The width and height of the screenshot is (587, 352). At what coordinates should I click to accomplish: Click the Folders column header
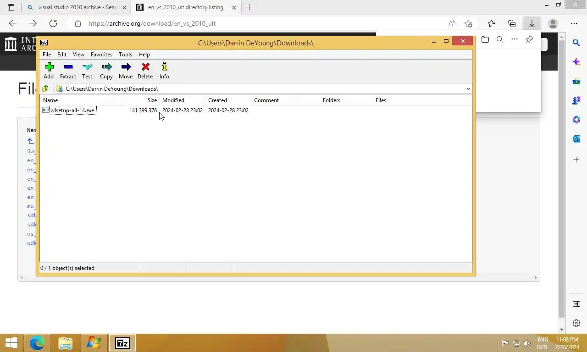[320, 100]
